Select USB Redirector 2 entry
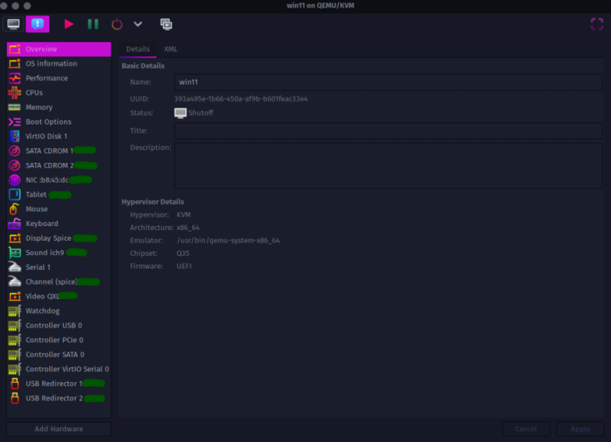The width and height of the screenshot is (611, 442). (58, 398)
